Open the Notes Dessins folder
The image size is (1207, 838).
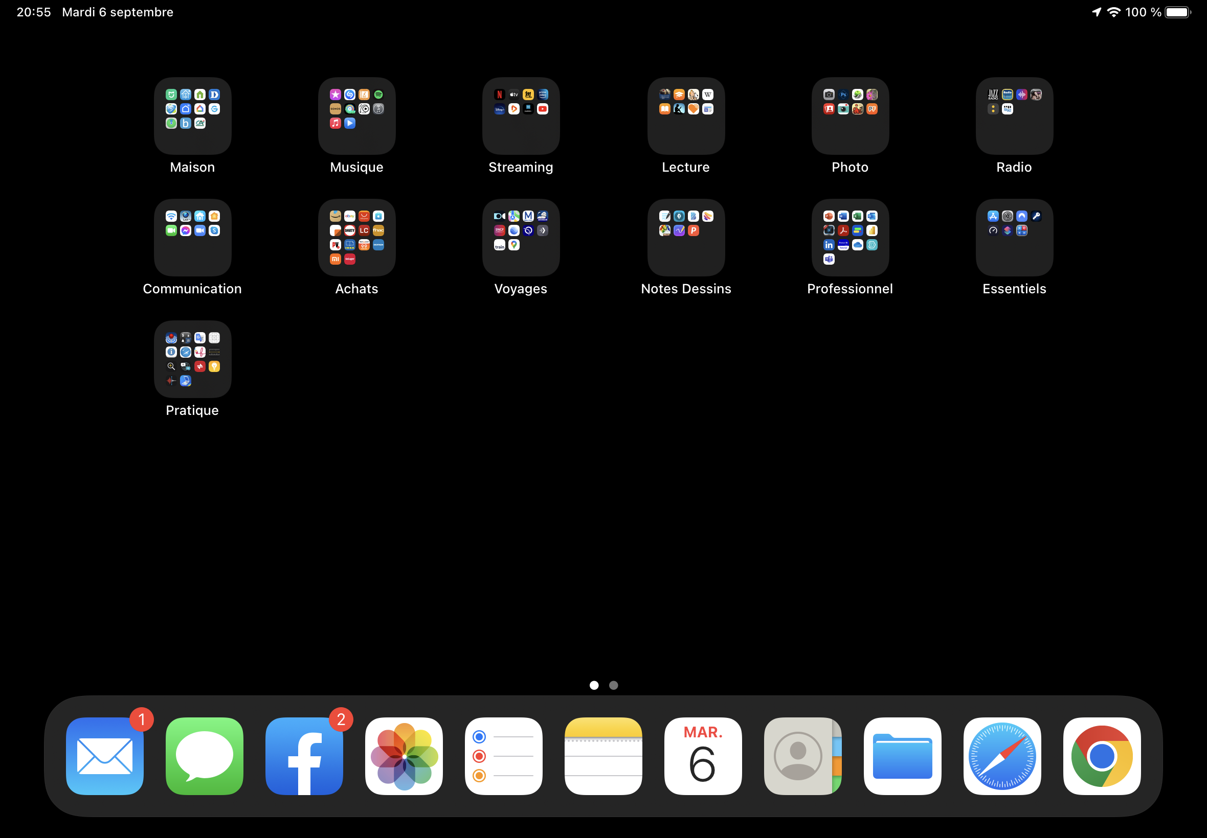tap(686, 237)
